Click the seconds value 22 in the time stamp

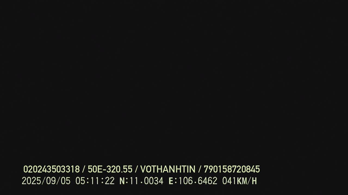[x=110, y=181]
